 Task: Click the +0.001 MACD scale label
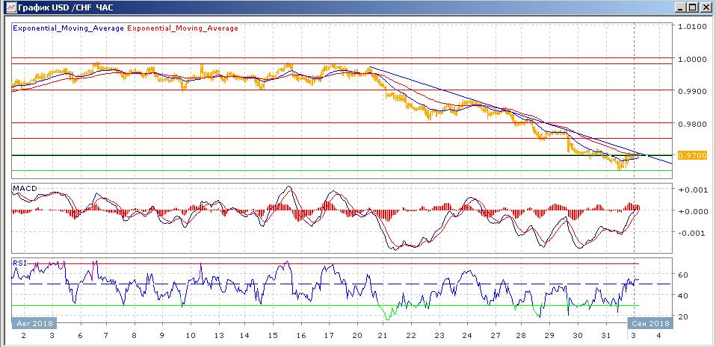click(693, 190)
